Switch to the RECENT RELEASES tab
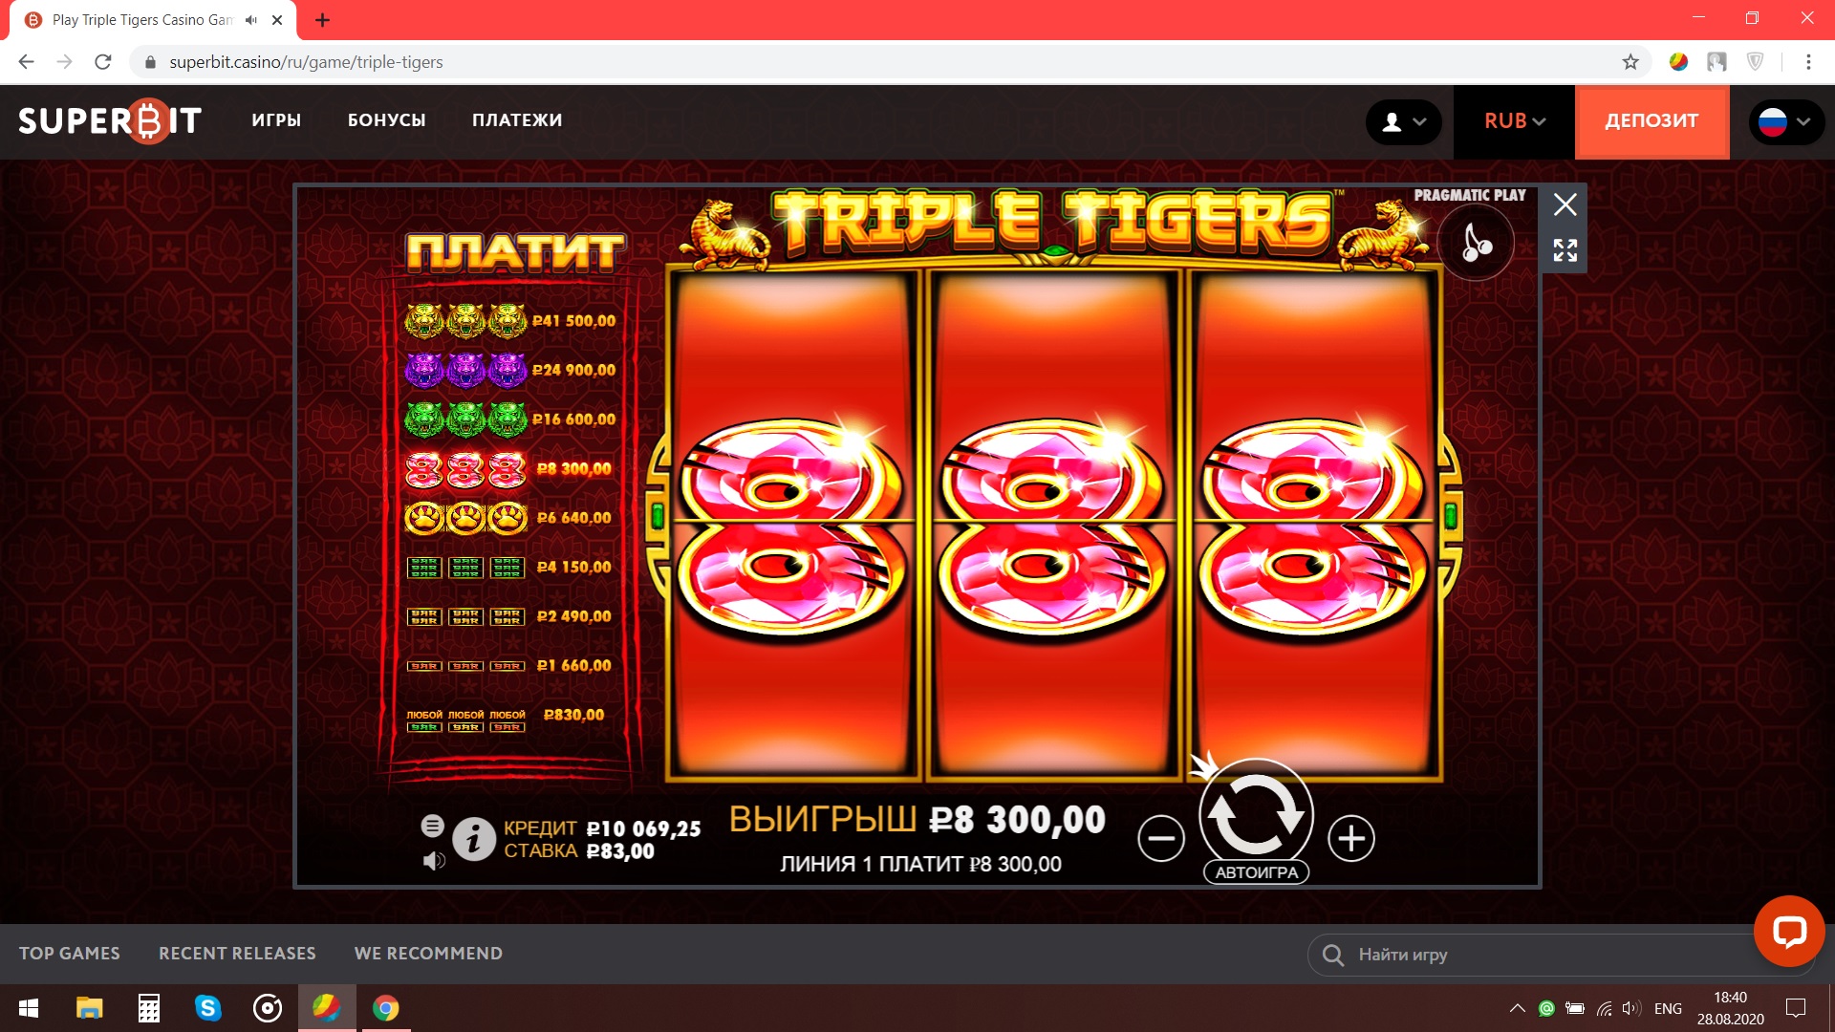 (237, 954)
